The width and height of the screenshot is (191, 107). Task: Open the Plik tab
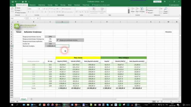pos(13,5)
